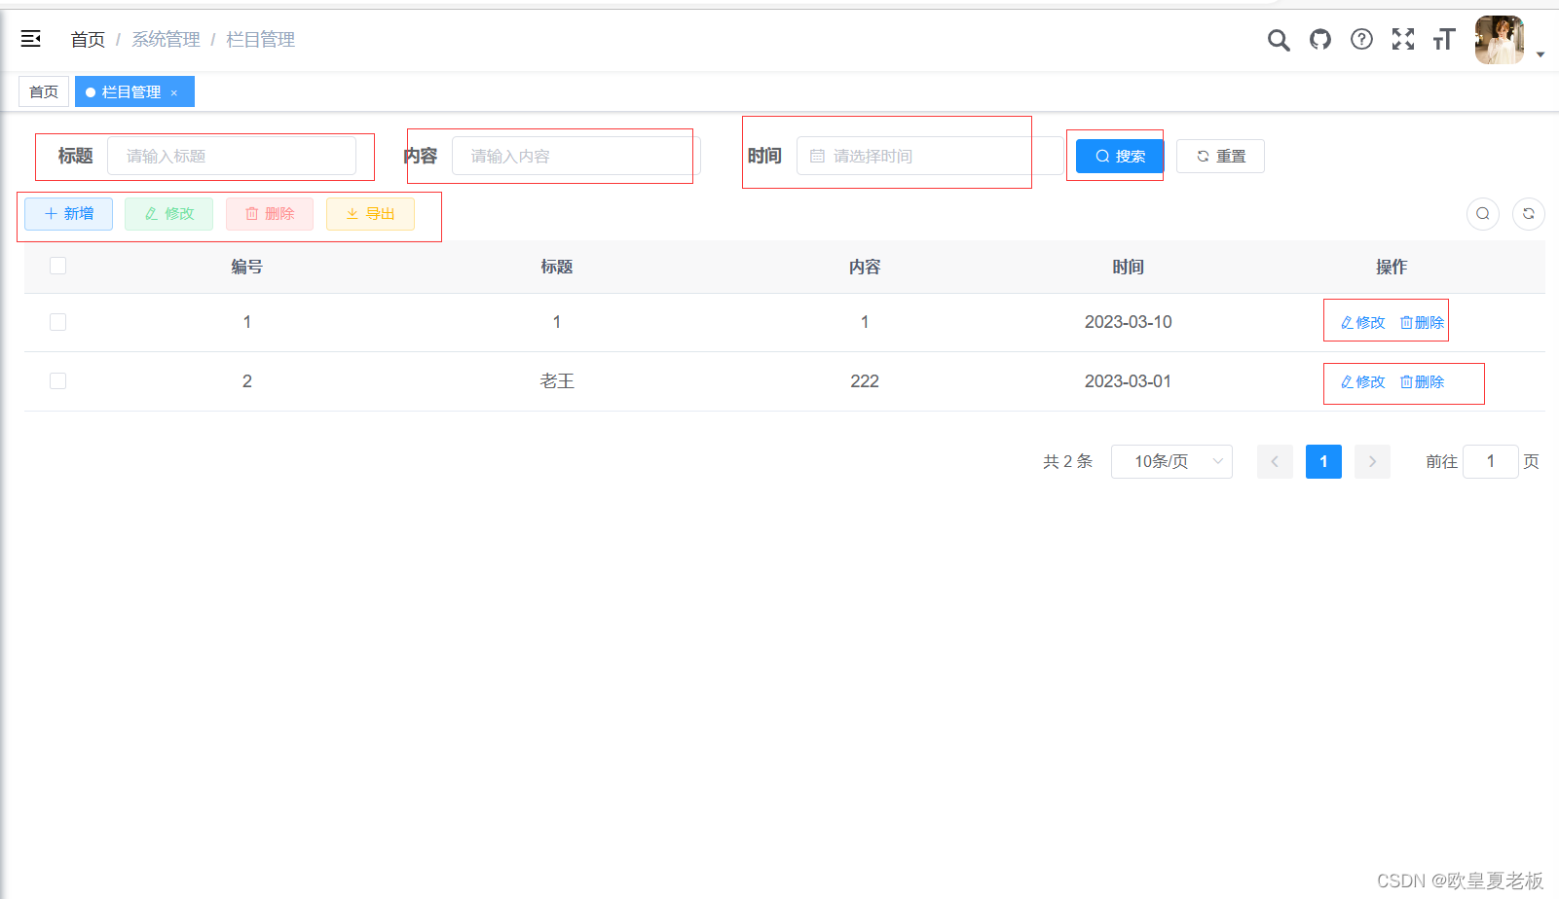
Task: Click the 编号 column header
Action: coord(246,267)
